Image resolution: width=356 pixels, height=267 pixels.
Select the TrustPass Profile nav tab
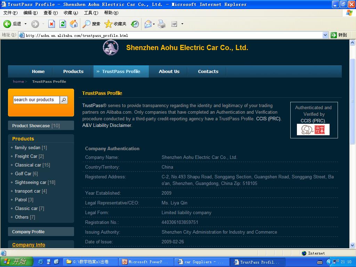coord(121,72)
